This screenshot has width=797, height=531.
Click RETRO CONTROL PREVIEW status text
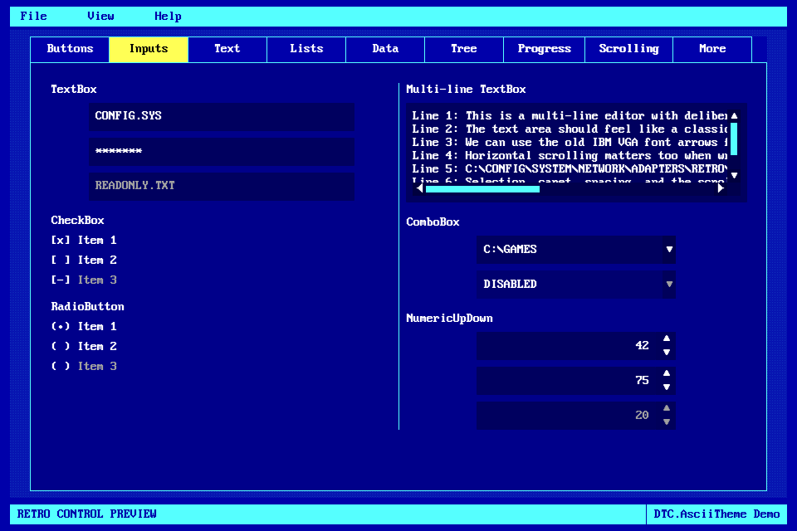pos(87,514)
